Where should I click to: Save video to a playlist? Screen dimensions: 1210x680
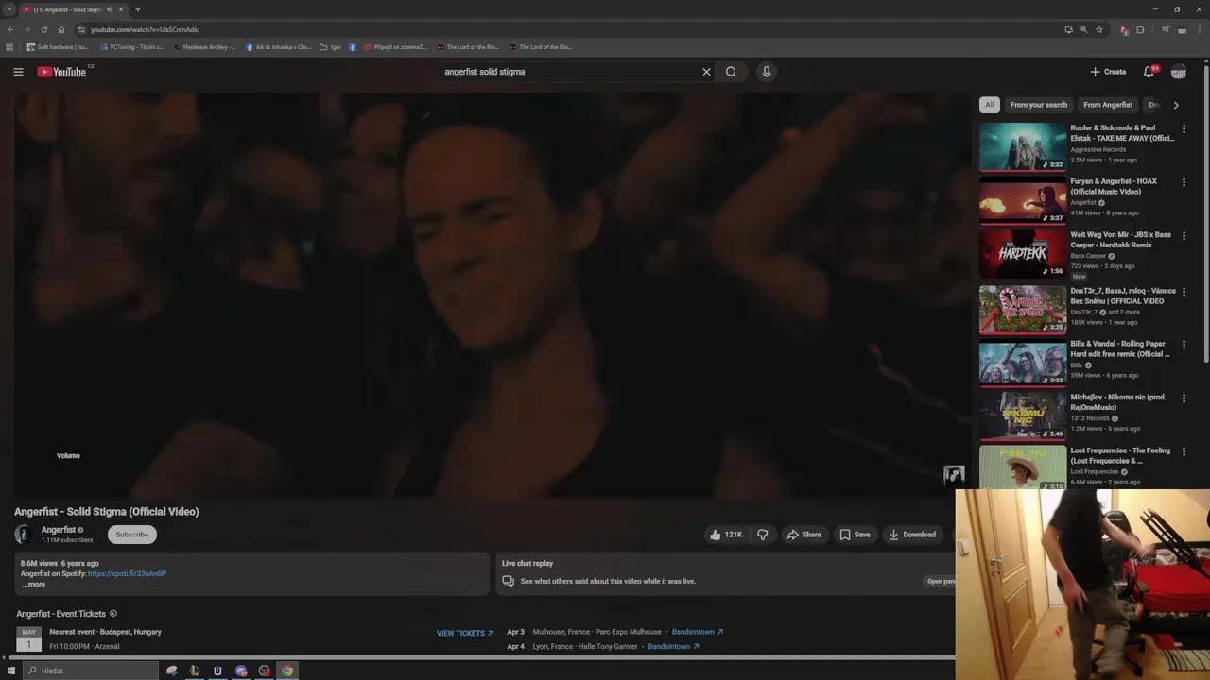855,535
